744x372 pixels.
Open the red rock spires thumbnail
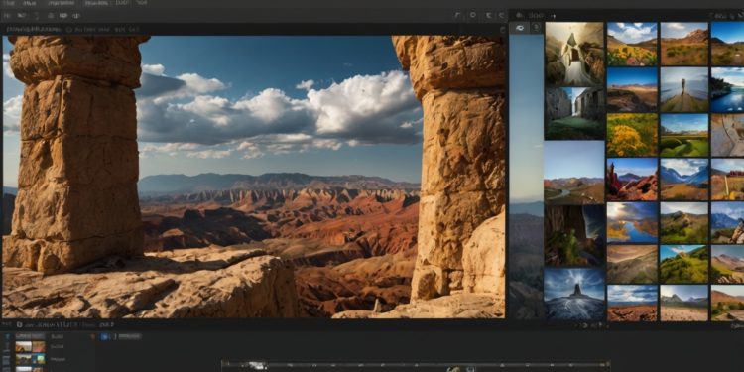tap(632, 180)
